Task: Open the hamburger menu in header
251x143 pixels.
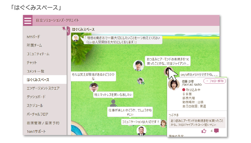Action: 28,21
